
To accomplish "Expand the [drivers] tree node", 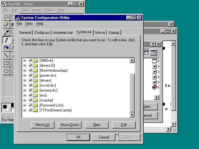I will (25, 80).
